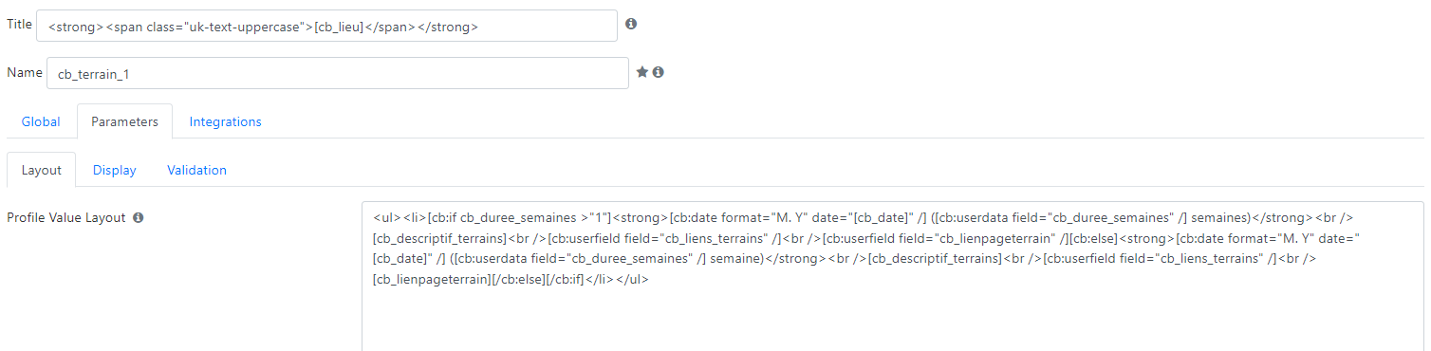Click inside the cb_terrain_1 Name field
The width and height of the screenshot is (1431, 351).
(337, 73)
